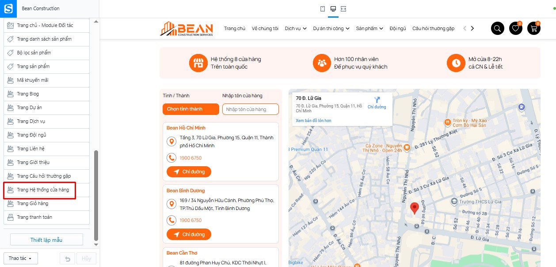Image resolution: width=556 pixels, height=267 pixels.
Task: Select Trang Giới thiệu in sidebar
Action: (46, 162)
